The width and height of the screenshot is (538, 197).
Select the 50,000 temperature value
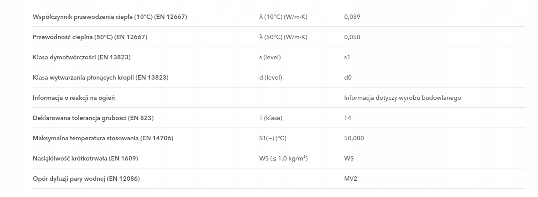pos(354,138)
